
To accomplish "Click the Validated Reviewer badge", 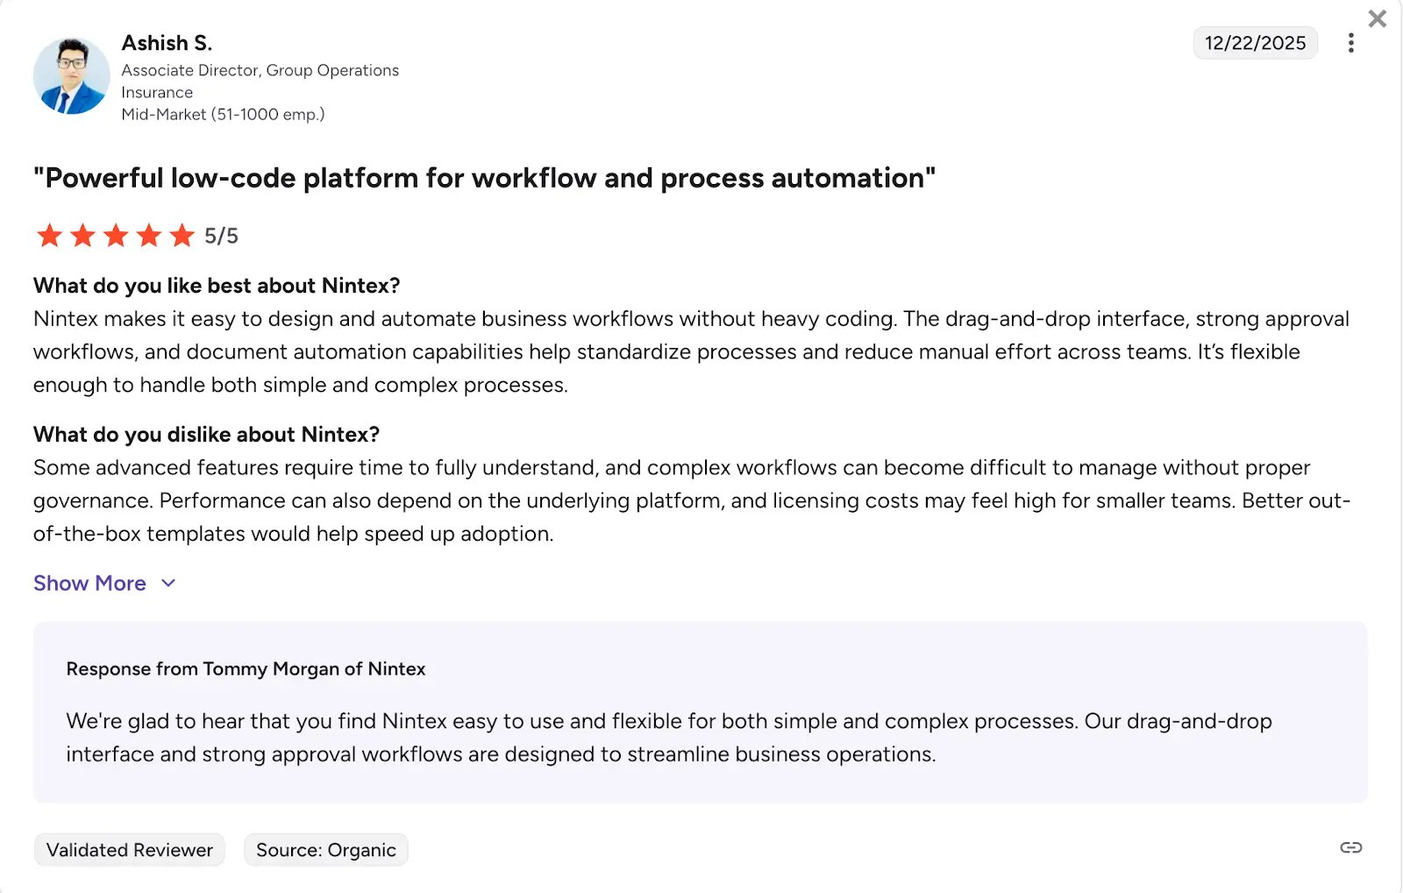I will coord(129,850).
